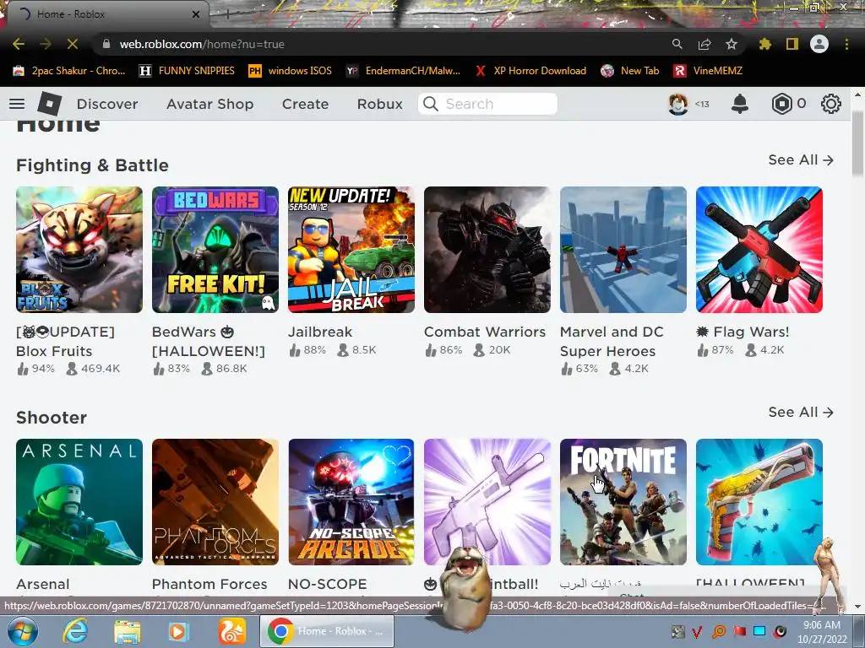Viewport: 865px width, 648px height.
Task: Click the Roblox logo home icon
Action: pos(50,104)
